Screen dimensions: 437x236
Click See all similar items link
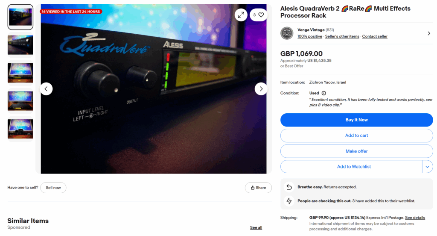[256, 227]
